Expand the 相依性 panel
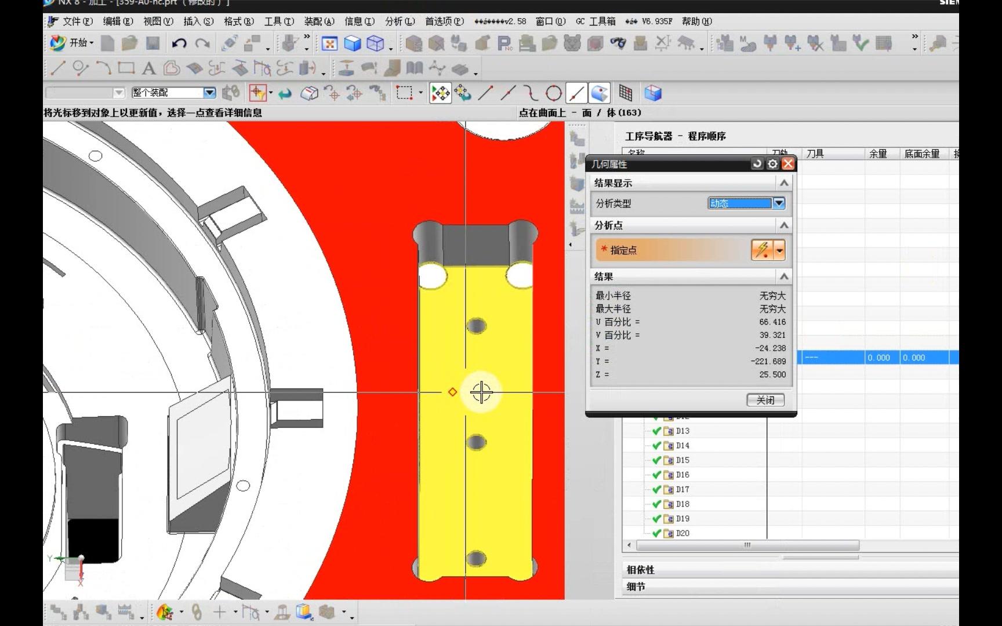 coord(640,570)
